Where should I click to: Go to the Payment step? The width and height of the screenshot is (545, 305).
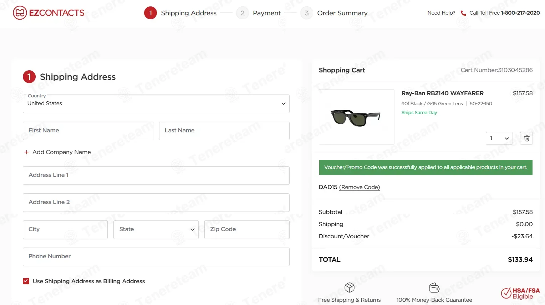click(259, 13)
